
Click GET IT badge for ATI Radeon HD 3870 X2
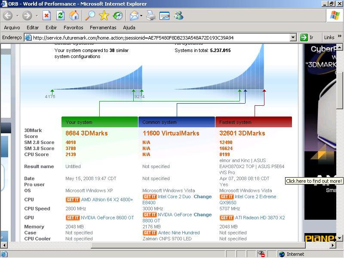point(227,218)
